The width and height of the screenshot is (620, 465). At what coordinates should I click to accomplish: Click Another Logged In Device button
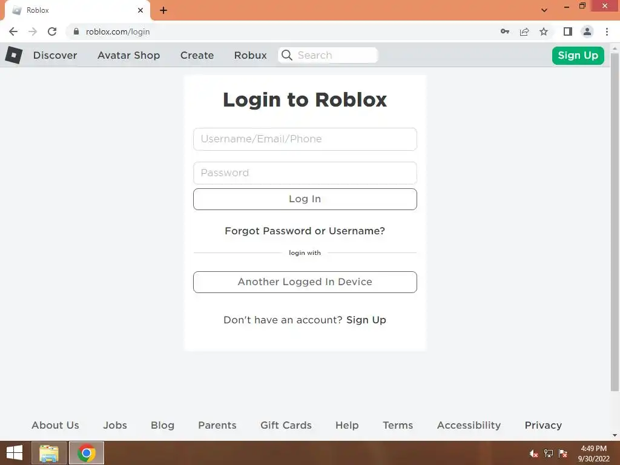[305, 282]
